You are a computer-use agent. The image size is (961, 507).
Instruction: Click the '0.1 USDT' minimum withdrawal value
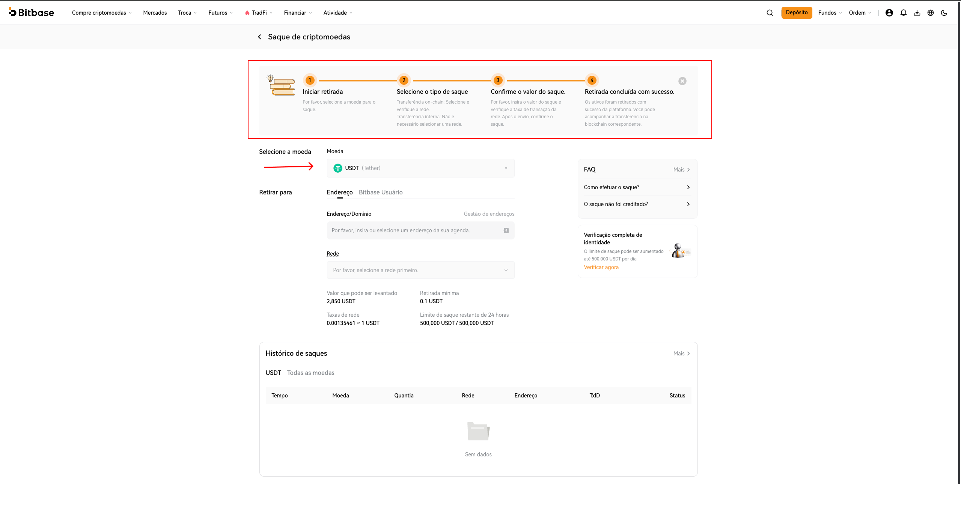click(x=431, y=301)
